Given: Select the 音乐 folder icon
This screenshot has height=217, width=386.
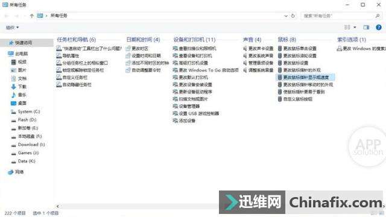Looking at the screenshot, I should pyautogui.click(x=13, y=95).
